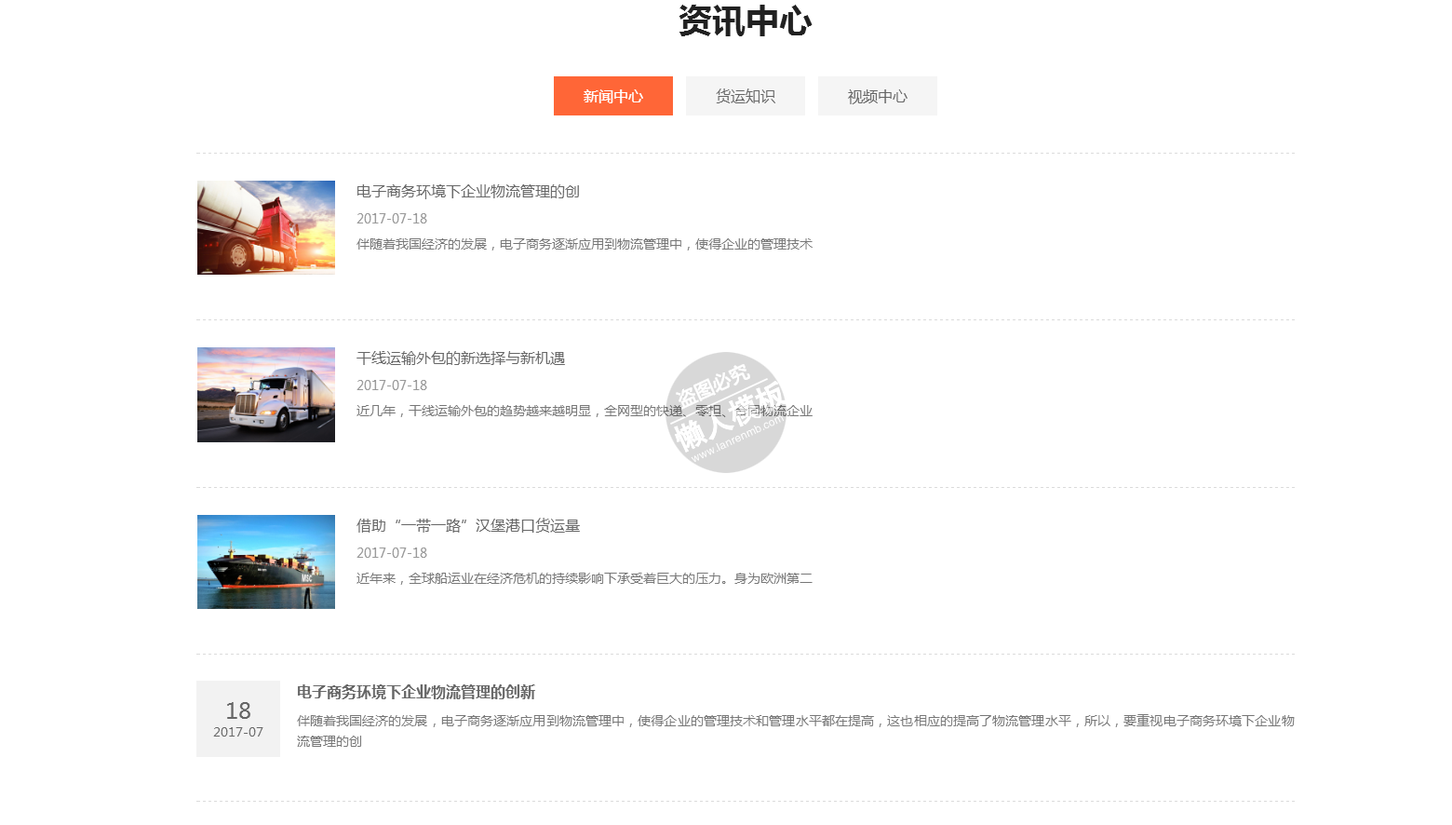This screenshot has height=825, width=1452.
Task: Click the gray 18 2017-07 date box
Action: 238,719
